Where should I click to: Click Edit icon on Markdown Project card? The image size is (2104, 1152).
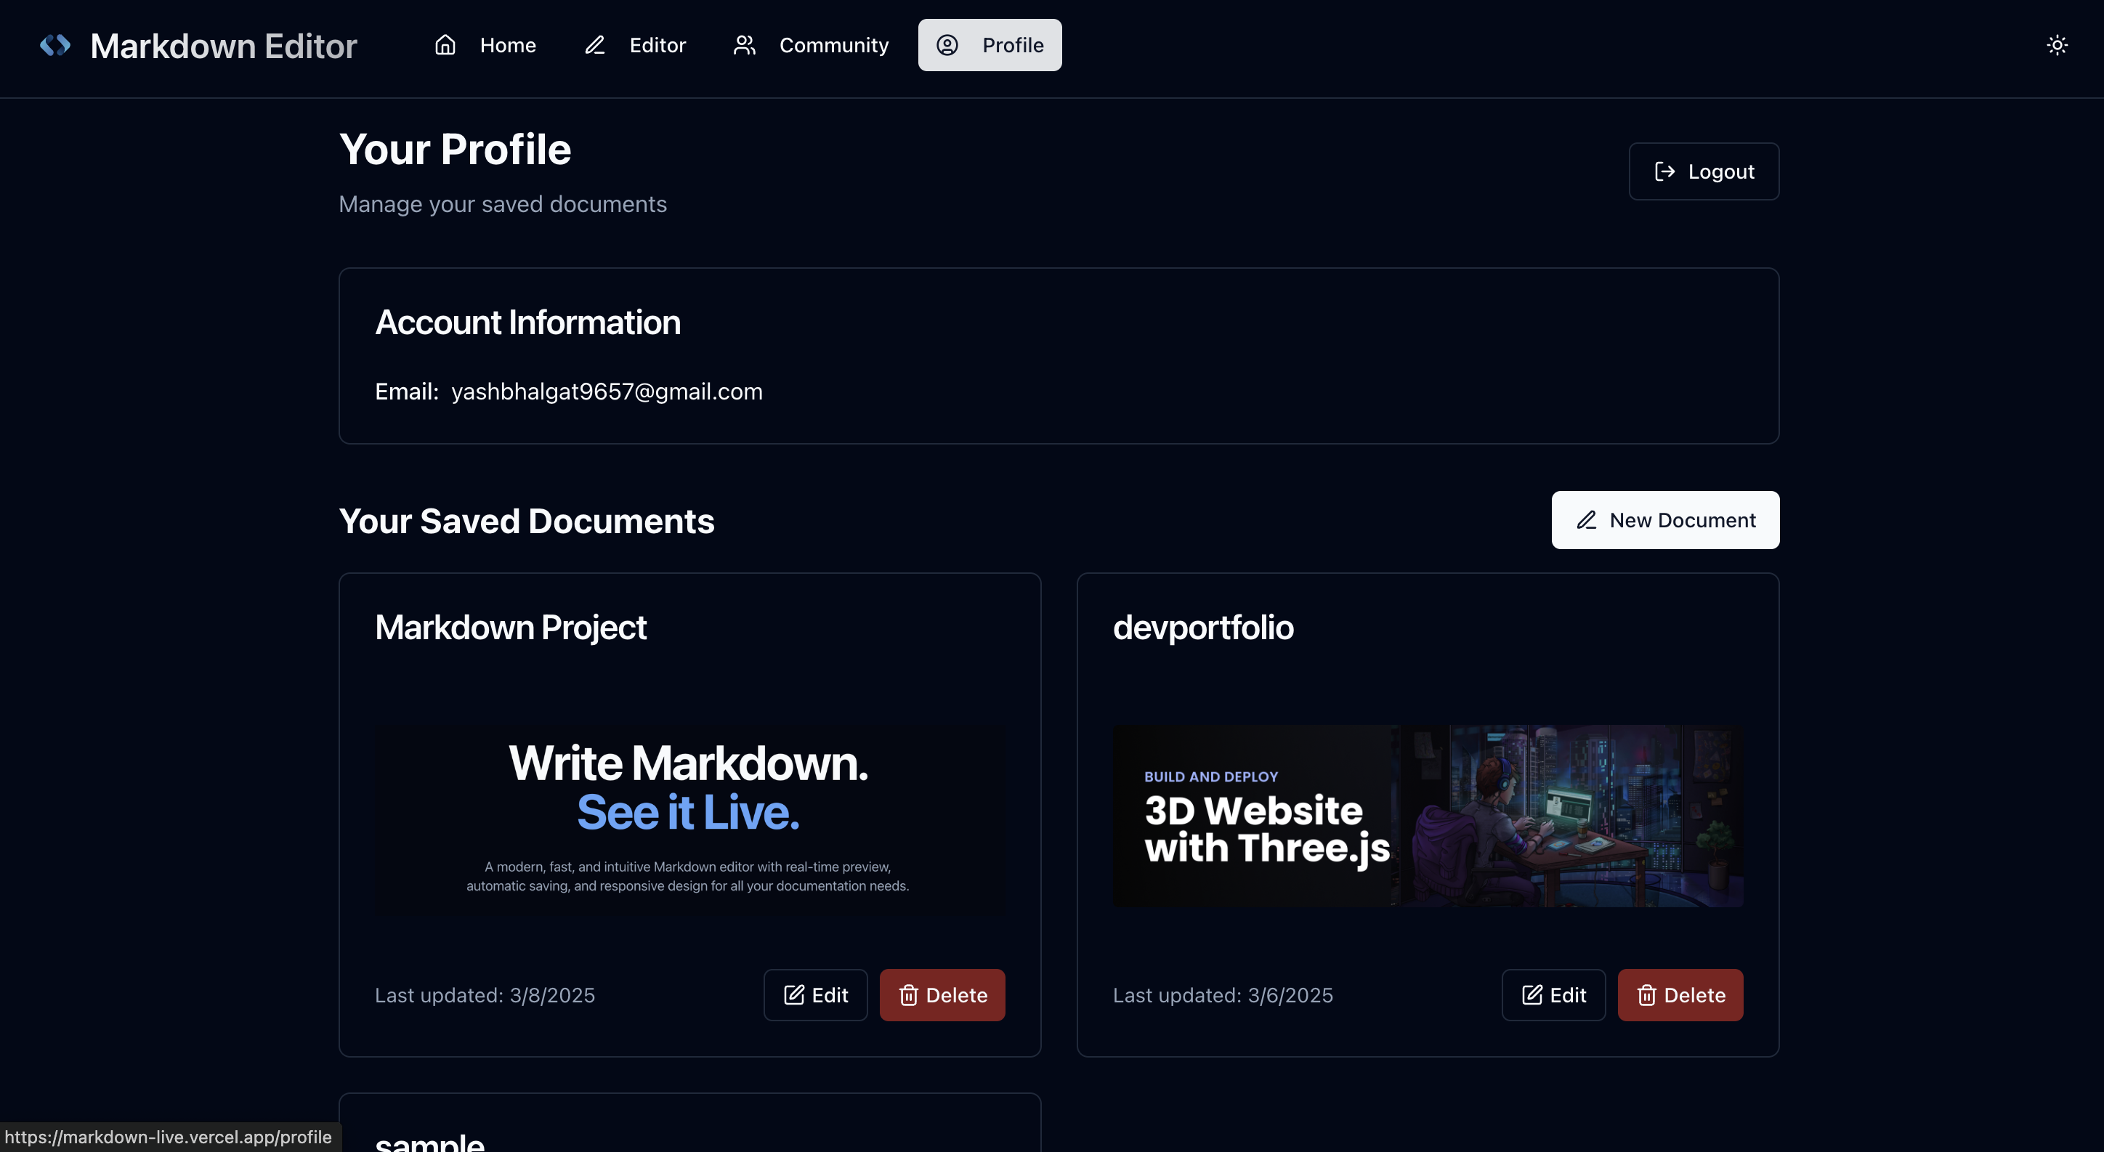click(x=794, y=994)
